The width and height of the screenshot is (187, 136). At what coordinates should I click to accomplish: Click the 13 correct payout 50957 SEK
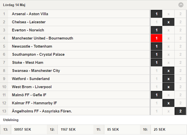[23, 130]
